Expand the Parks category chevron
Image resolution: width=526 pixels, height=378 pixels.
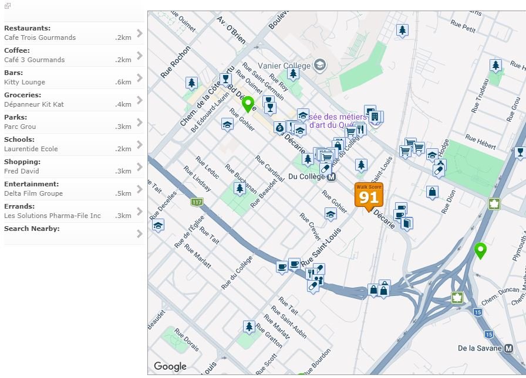(140, 122)
